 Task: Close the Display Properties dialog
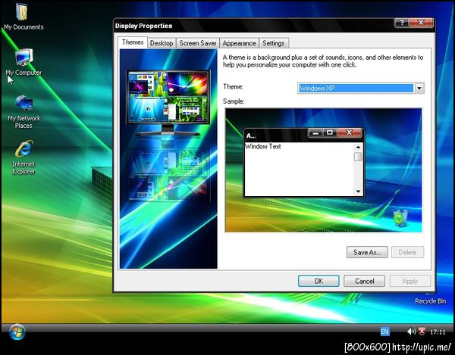(421, 23)
